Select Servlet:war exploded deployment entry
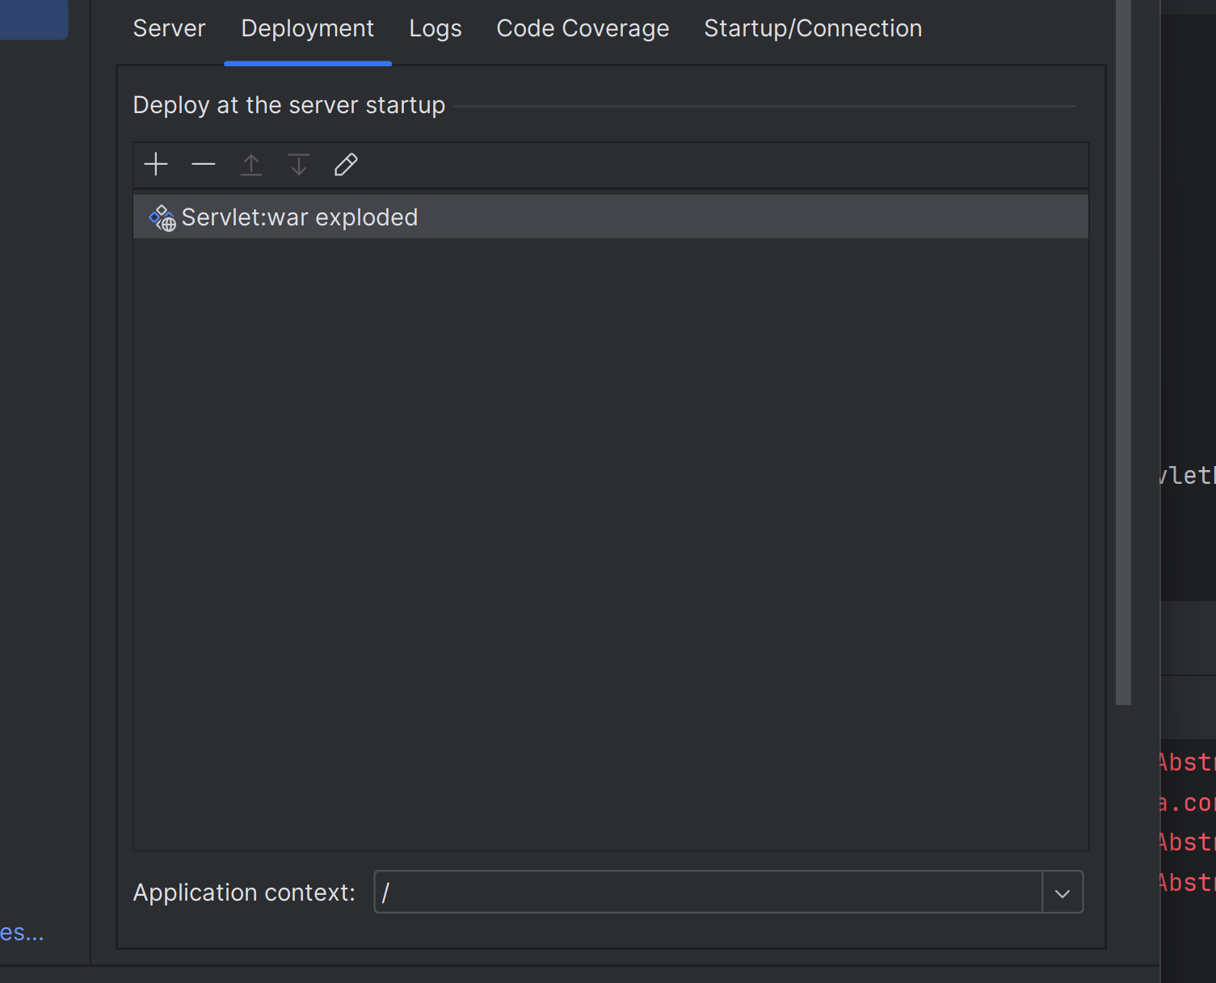This screenshot has height=983, width=1216. click(x=611, y=216)
